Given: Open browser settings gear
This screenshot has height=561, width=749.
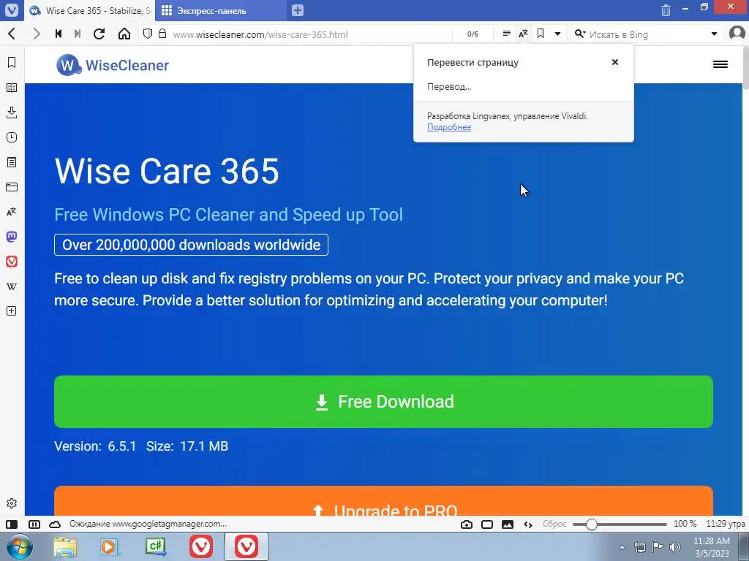Looking at the screenshot, I should coord(12,503).
